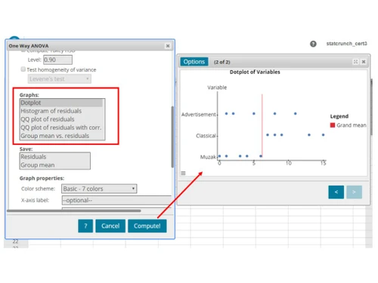Open the Color scheme dropdown

pos(99,189)
